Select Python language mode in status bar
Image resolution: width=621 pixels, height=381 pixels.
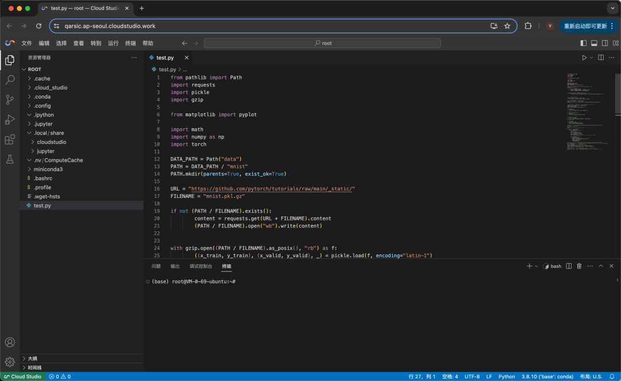507,376
